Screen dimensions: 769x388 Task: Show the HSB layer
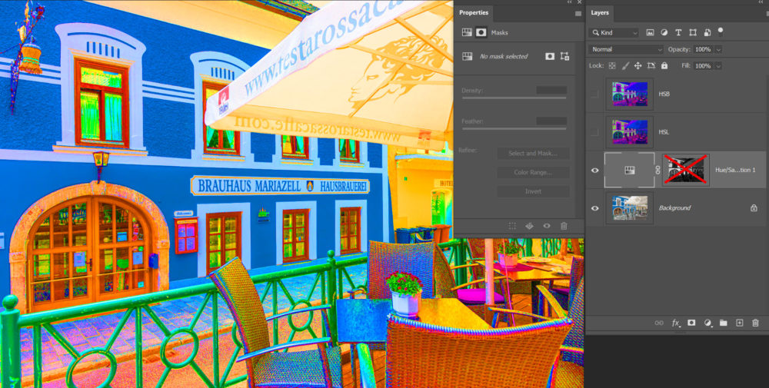point(595,94)
